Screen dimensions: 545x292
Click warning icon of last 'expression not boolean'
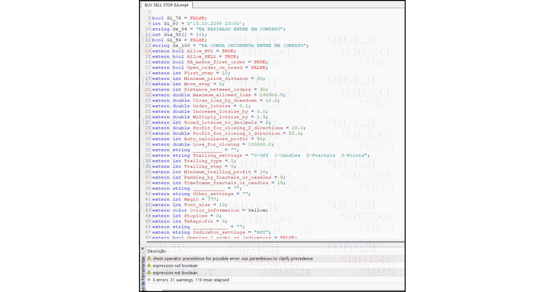coord(149,273)
